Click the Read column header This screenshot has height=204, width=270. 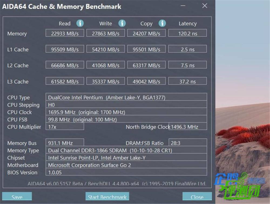tap(65, 23)
